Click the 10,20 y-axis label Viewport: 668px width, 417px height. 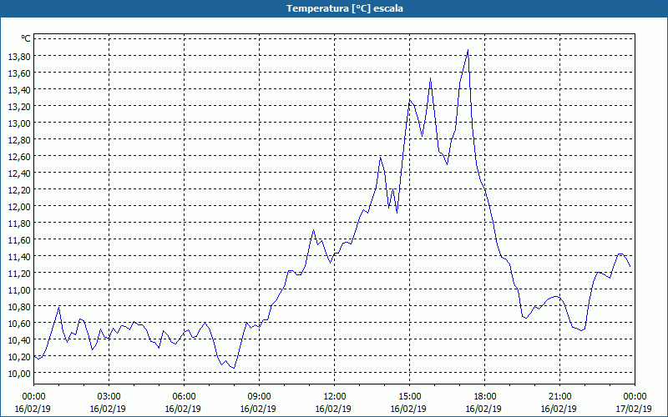tap(19, 356)
